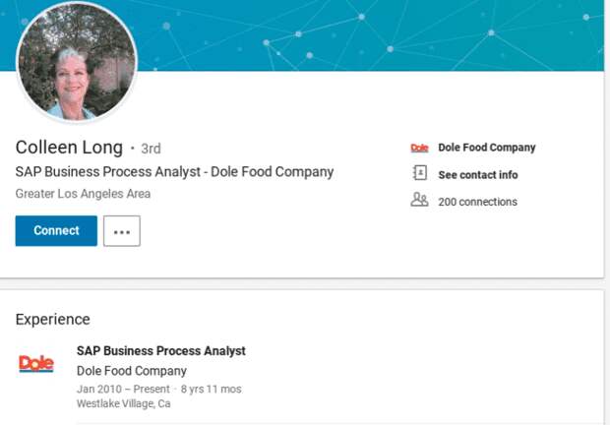Image resolution: width=610 pixels, height=425 pixels.
Task: Click the 3rd degree connection badge
Action: tap(151, 150)
